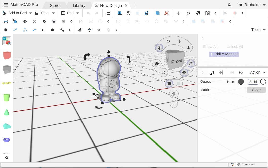The image size is (268, 168).
Task: Open the hamburger main menu
Action: pyautogui.click(x=6, y=5)
